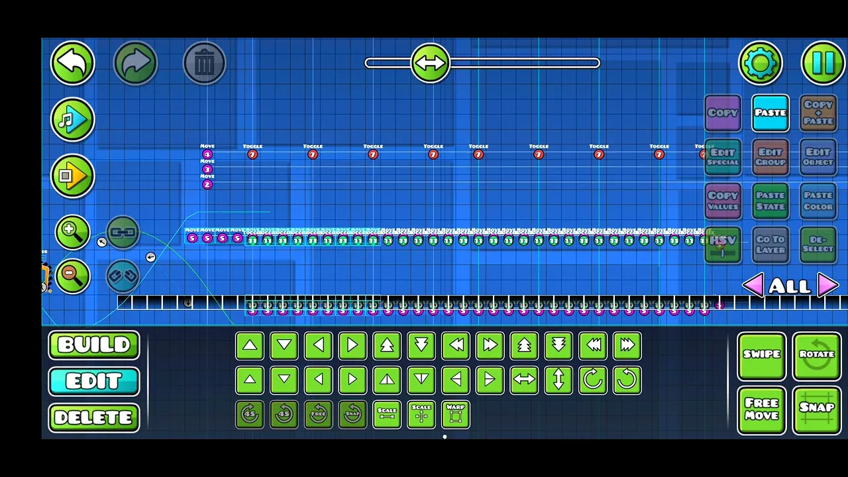848x477 pixels.
Task: Click the De-Select button
Action: click(818, 244)
